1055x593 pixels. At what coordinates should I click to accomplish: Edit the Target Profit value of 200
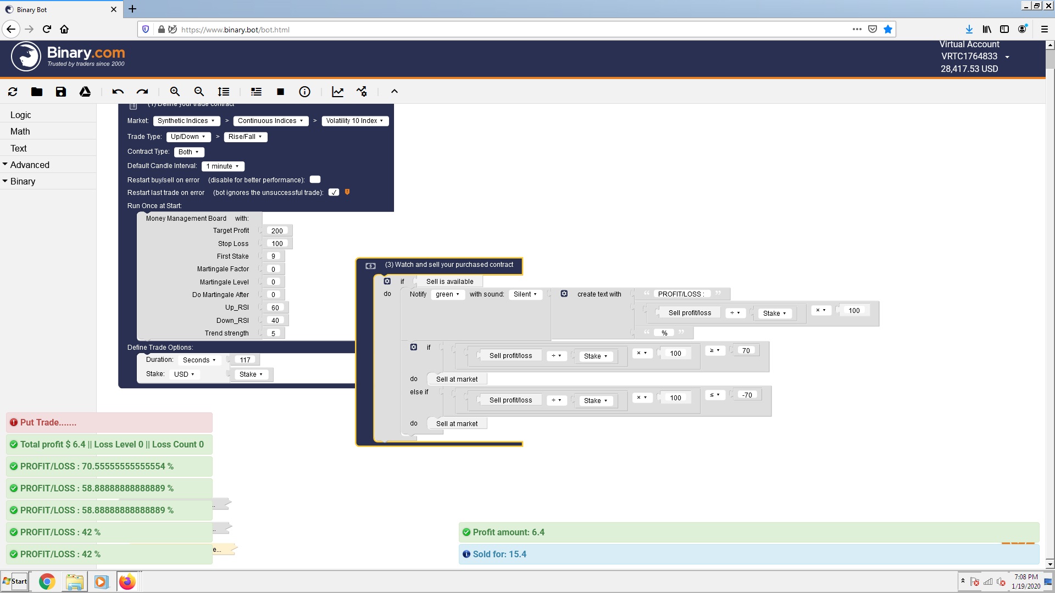[277, 231]
